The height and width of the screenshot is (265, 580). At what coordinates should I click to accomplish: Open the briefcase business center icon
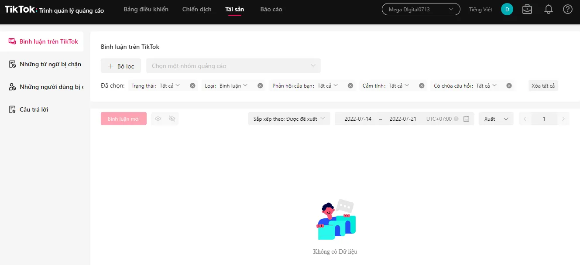click(x=527, y=9)
